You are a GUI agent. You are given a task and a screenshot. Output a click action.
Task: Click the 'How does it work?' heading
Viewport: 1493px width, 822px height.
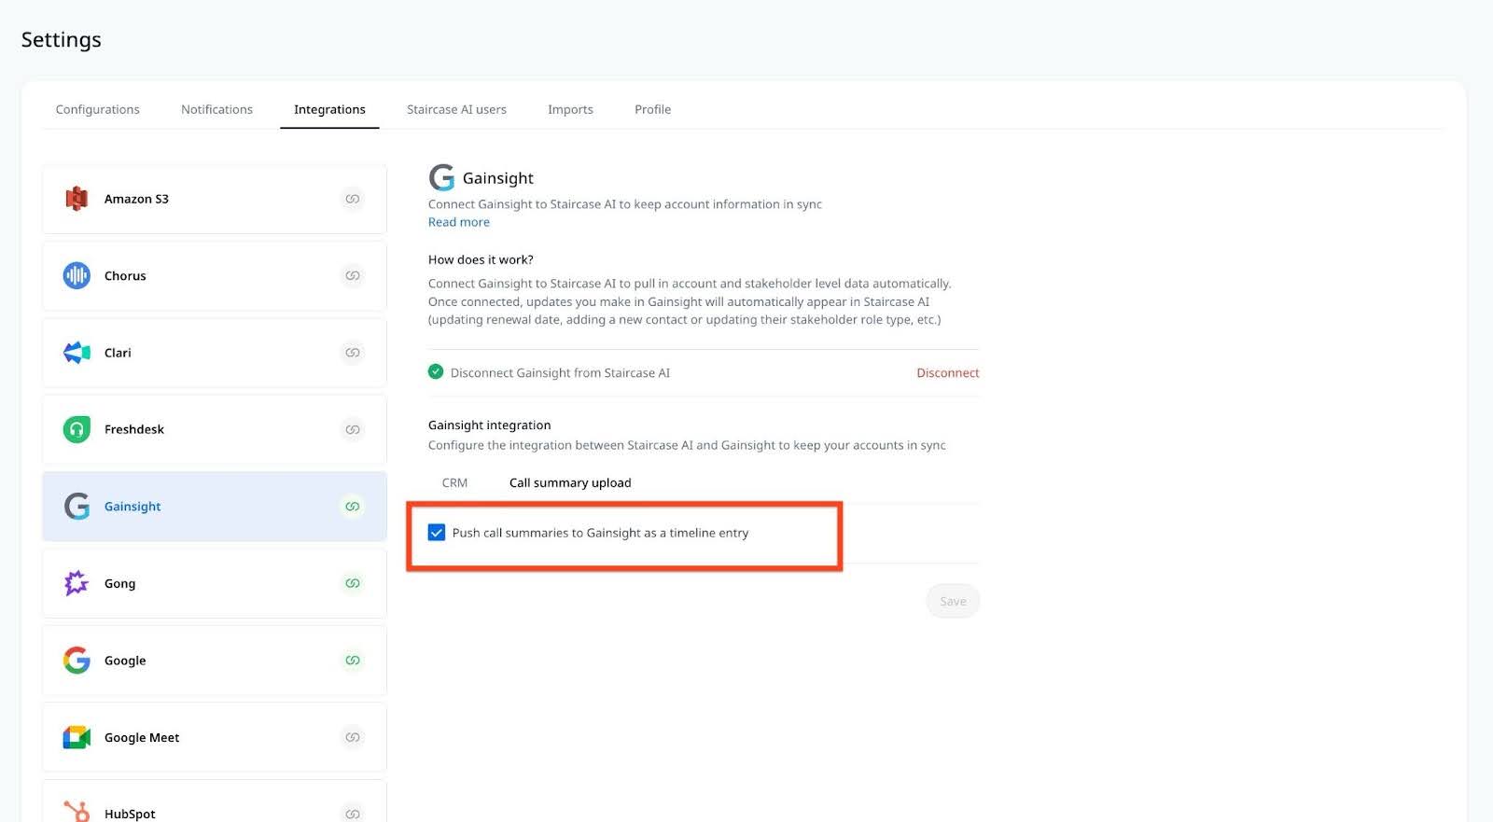click(x=481, y=259)
